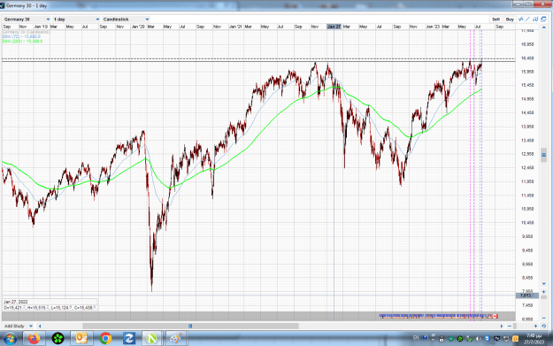Screen dimensions: 553x346
Task: Select the trendline drawing tool
Action: 528,19
